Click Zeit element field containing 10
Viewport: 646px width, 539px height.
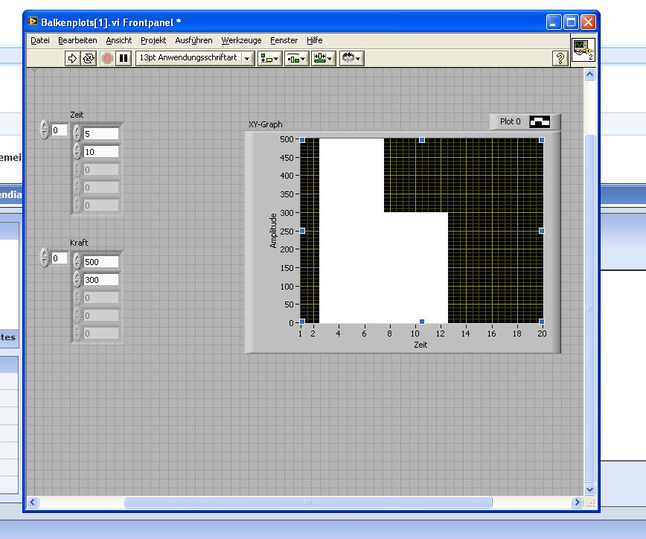[x=101, y=152]
